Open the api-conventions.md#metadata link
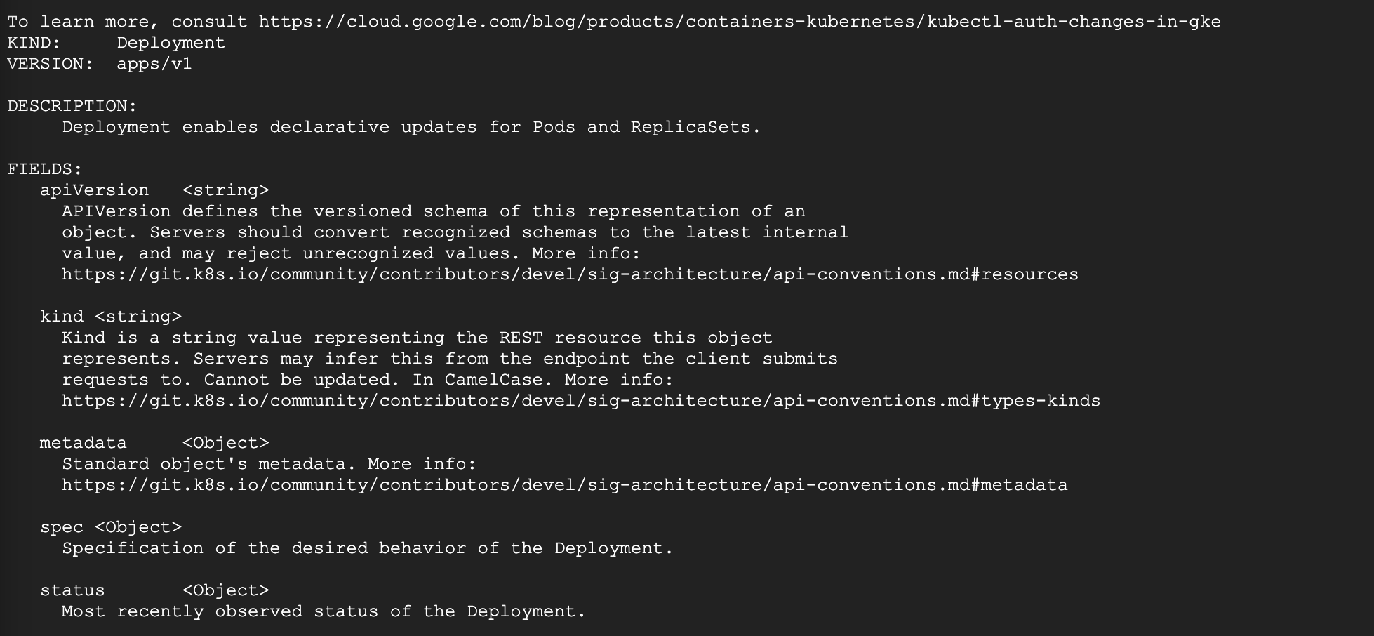 pyautogui.click(x=565, y=485)
